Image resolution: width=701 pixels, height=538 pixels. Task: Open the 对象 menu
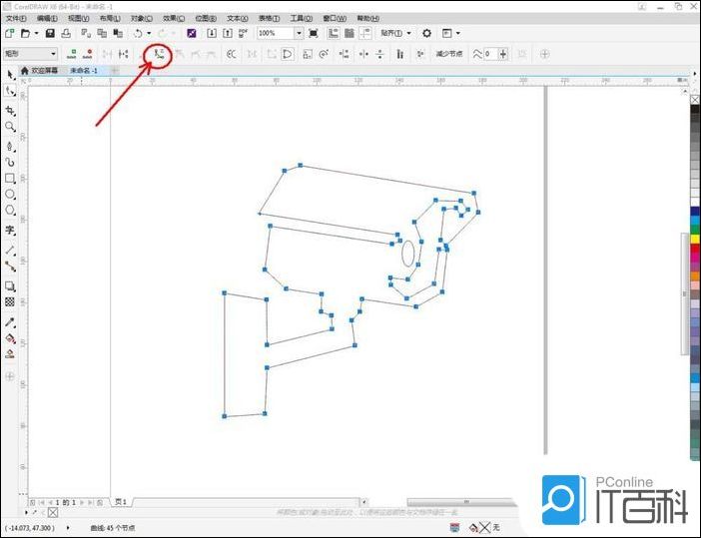[x=141, y=18]
